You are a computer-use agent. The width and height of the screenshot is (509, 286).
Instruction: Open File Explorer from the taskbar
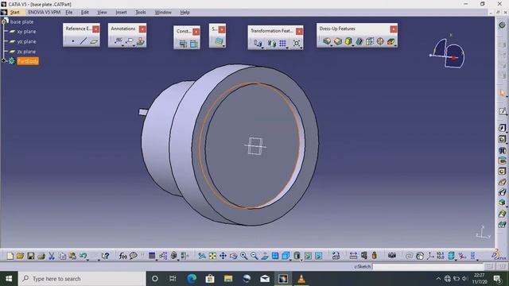(x=228, y=279)
